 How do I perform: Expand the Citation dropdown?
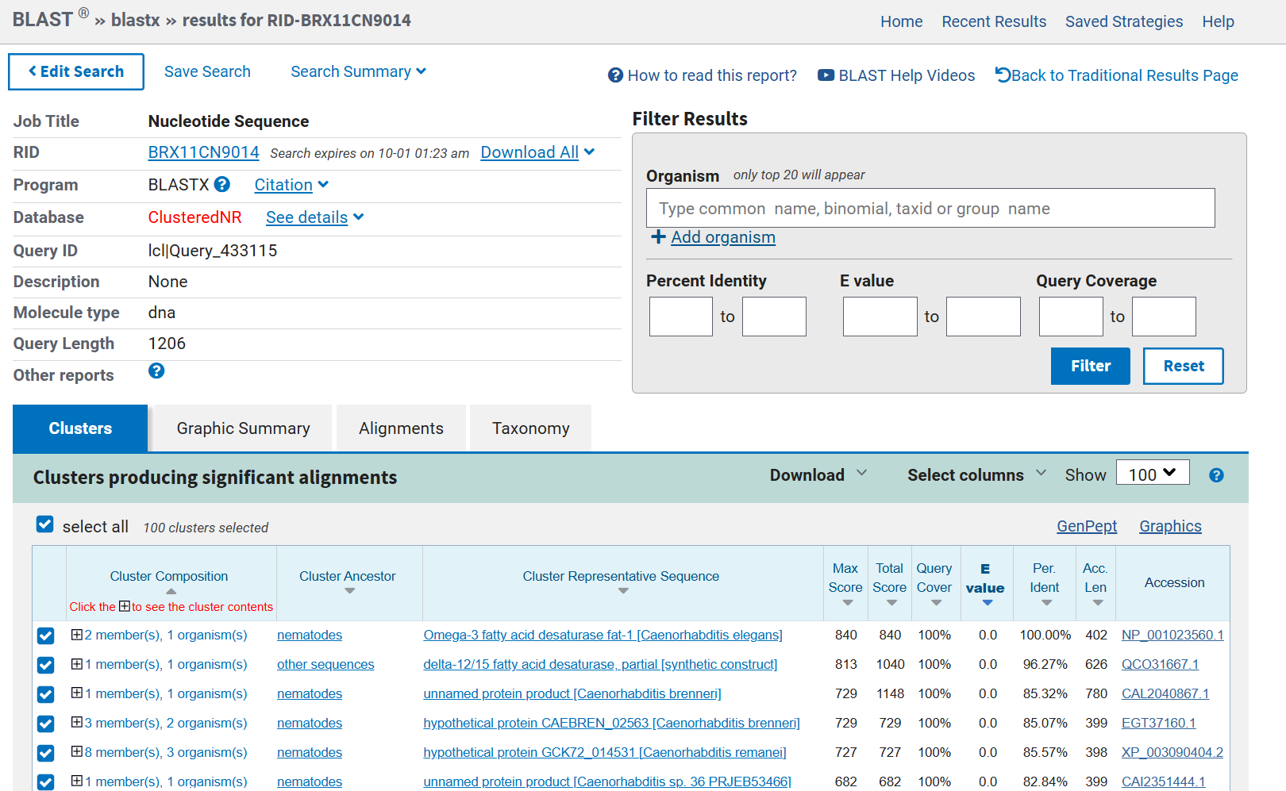click(x=291, y=185)
